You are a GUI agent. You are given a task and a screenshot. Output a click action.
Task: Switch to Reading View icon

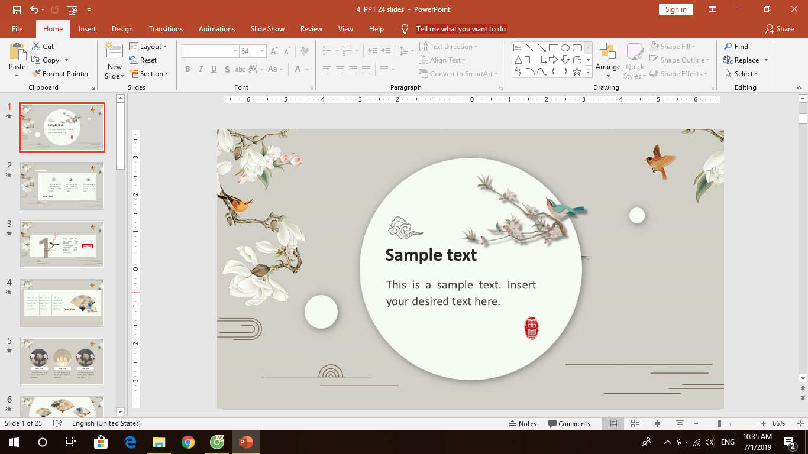pyautogui.click(x=657, y=424)
